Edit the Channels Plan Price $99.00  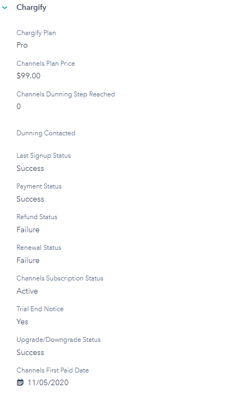tap(28, 76)
